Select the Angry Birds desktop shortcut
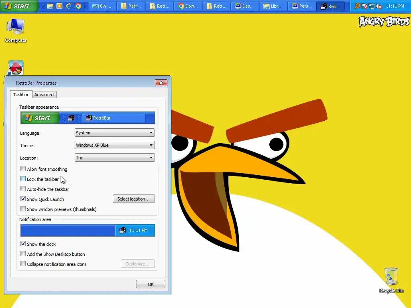This screenshot has height=308, width=411. (15, 68)
